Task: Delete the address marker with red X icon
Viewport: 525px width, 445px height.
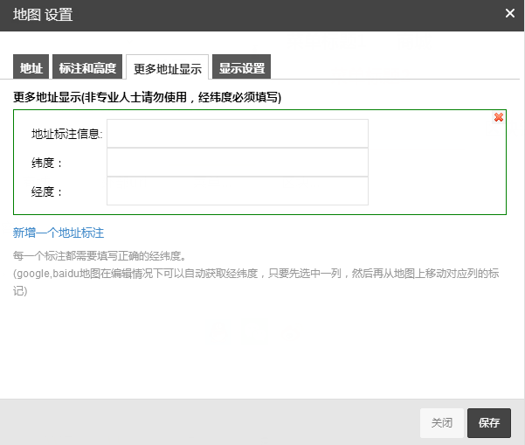Action: point(499,117)
